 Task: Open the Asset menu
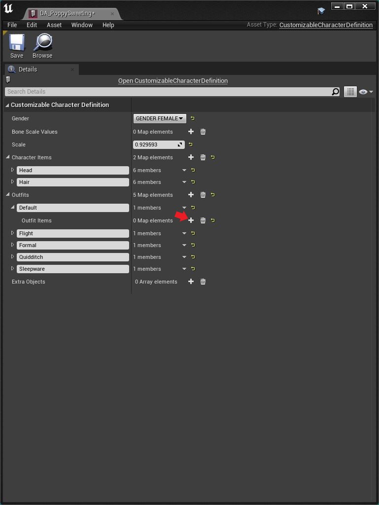tap(54, 25)
